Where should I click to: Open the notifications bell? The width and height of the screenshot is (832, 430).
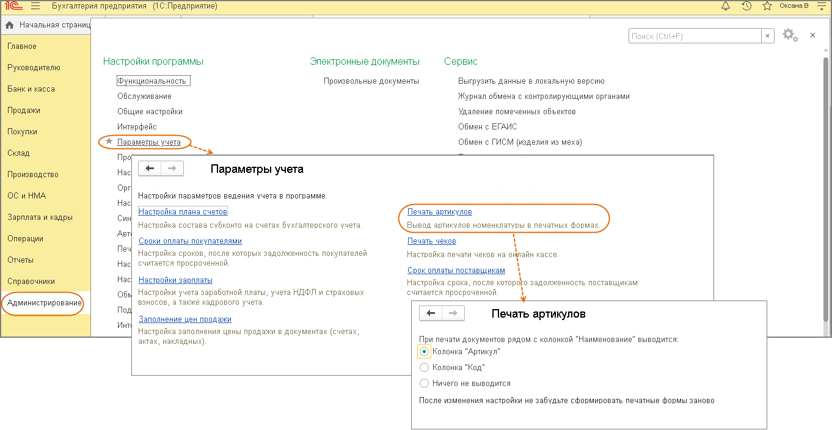pos(726,6)
